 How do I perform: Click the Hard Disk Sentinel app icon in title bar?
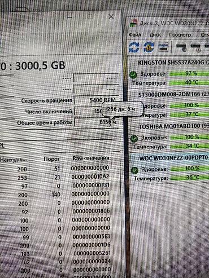[133, 24]
